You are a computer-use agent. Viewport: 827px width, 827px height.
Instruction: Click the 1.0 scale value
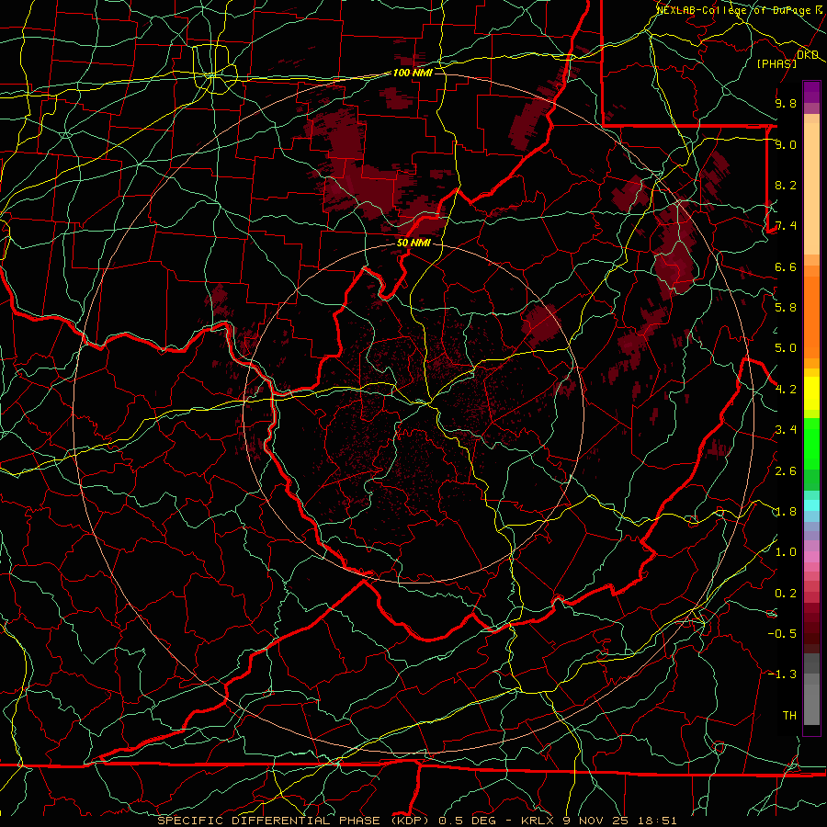[x=786, y=552]
